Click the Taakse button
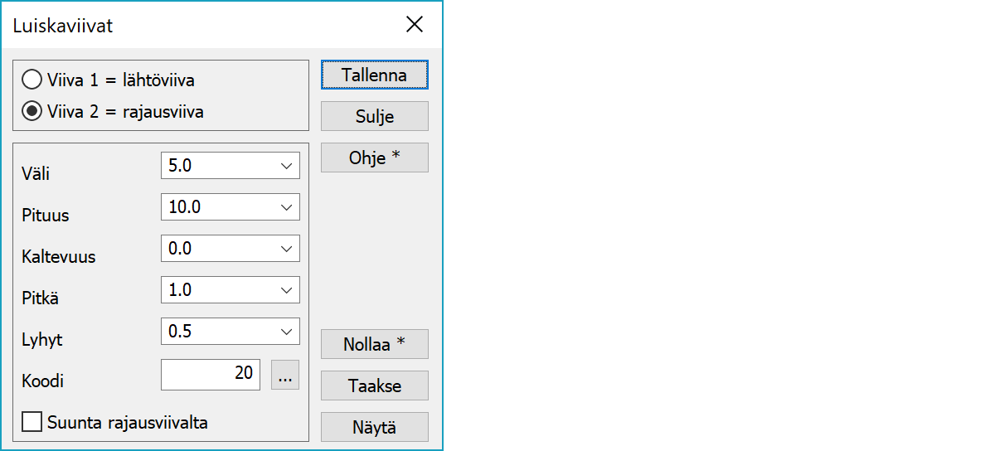Viewport: 995px width, 451px height. [x=374, y=386]
